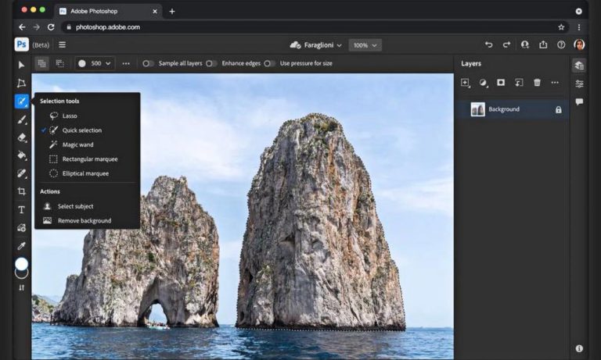The width and height of the screenshot is (601, 360).
Task: Click the info icon at bottom right
Action: (x=579, y=348)
